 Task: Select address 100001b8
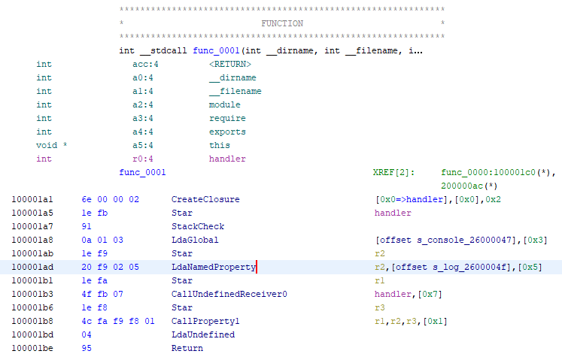click(32, 322)
